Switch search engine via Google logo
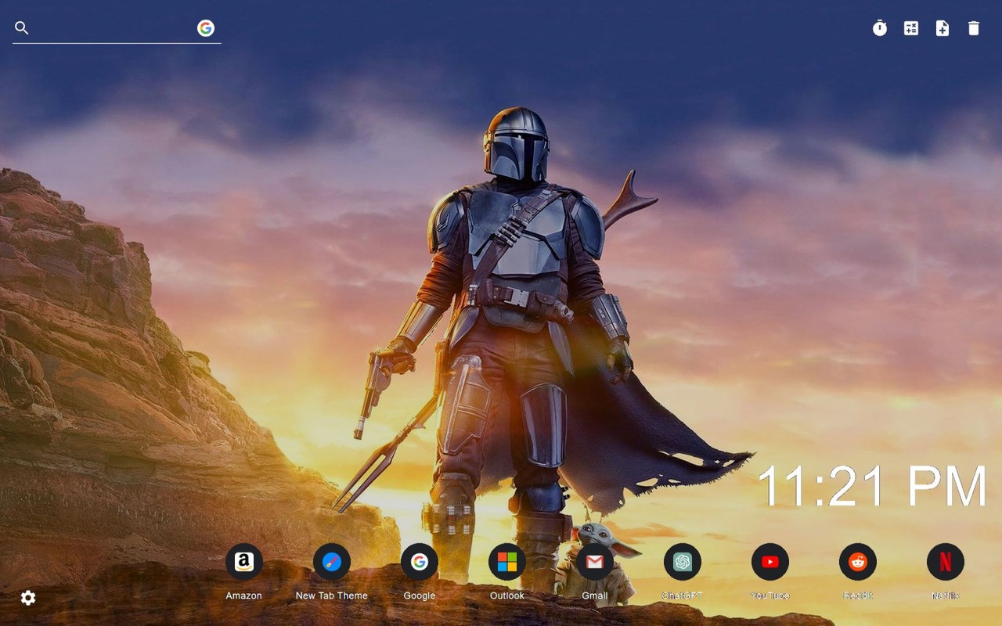This screenshot has height=626, width=1002. (206, 28)
